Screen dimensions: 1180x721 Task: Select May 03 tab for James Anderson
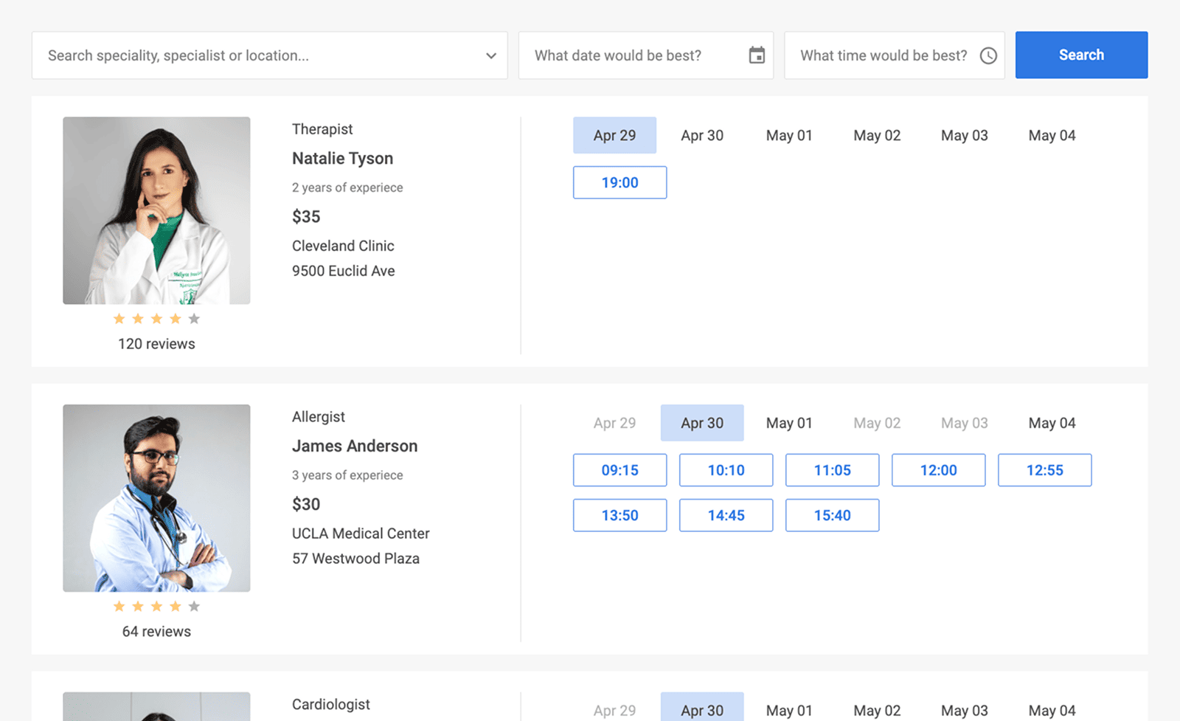[x=965, y=423]
